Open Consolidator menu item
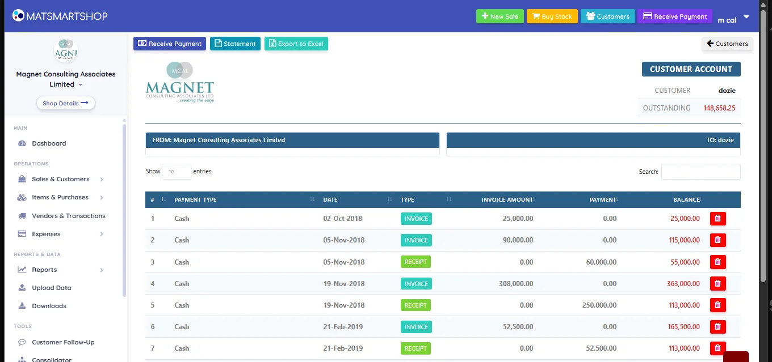This screenshot has width=772, height=362. point(52,360)
